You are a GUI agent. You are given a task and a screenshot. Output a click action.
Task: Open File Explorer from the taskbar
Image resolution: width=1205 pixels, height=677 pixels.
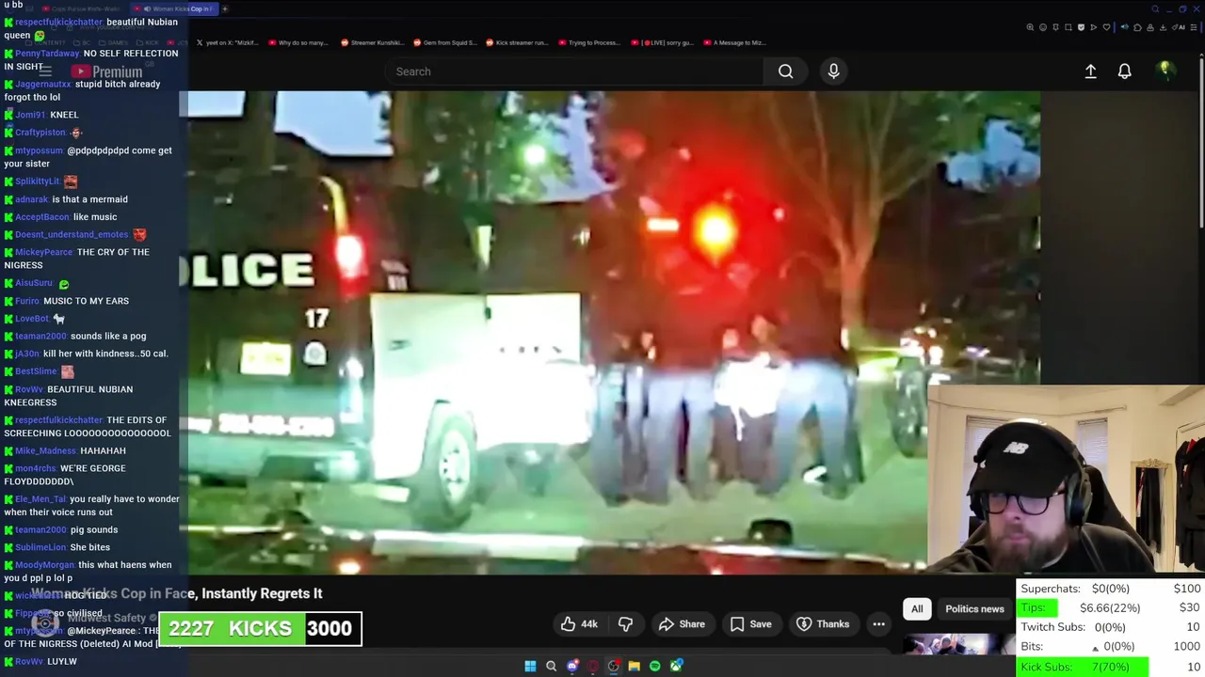click(x=635, y=666)
